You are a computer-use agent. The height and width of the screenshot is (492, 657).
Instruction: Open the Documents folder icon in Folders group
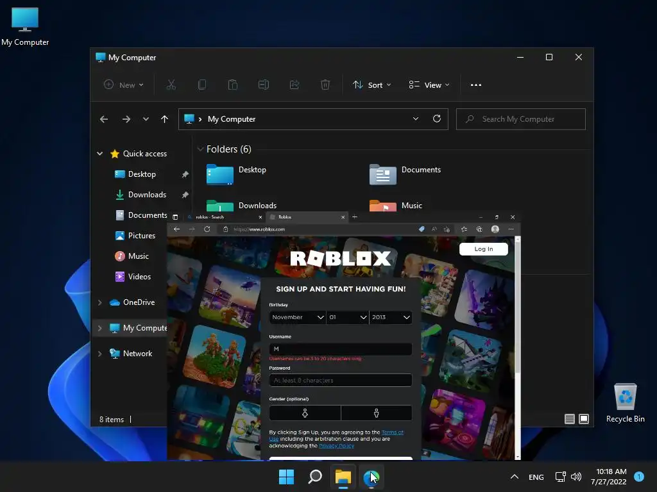click(x=383, y=174)
